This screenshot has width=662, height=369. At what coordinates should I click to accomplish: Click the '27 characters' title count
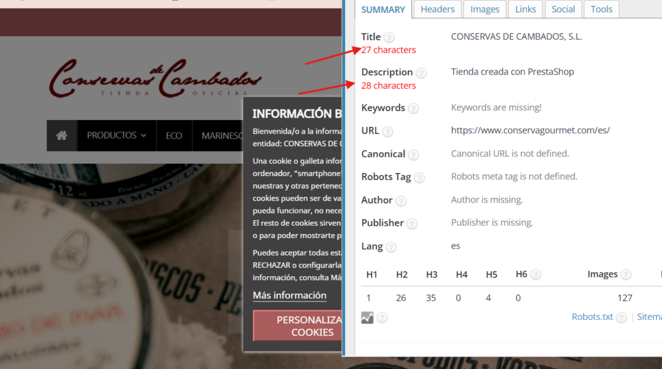(389, 50)
